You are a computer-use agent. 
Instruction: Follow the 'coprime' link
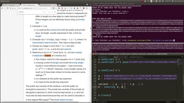(68, 49)
